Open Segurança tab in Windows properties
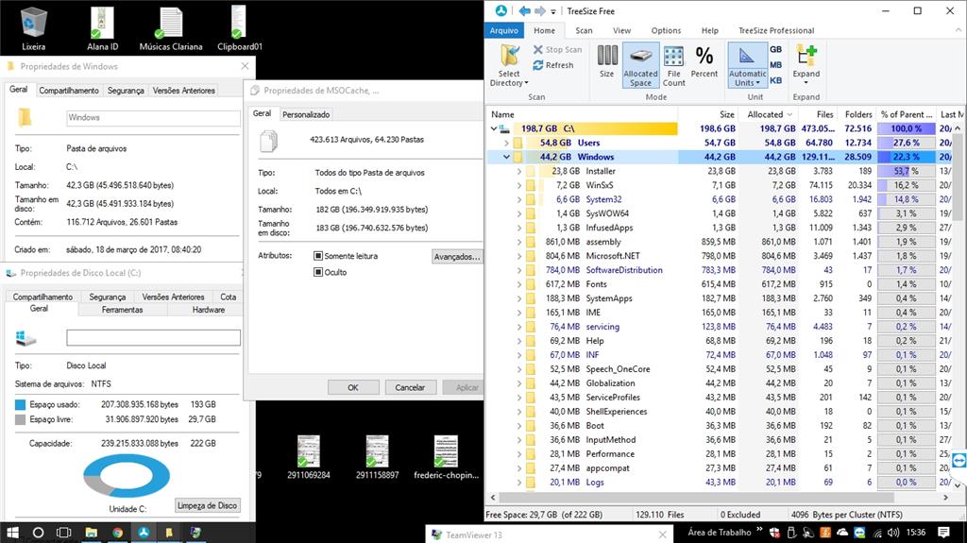Viewport: 967px width, 543px height. [x=126, y=90]
